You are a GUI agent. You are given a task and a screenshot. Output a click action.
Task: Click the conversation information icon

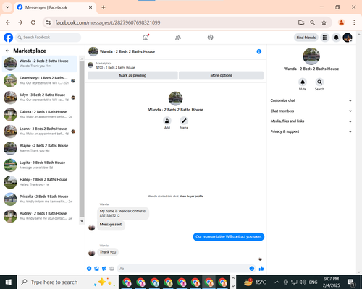coord(259,51)
